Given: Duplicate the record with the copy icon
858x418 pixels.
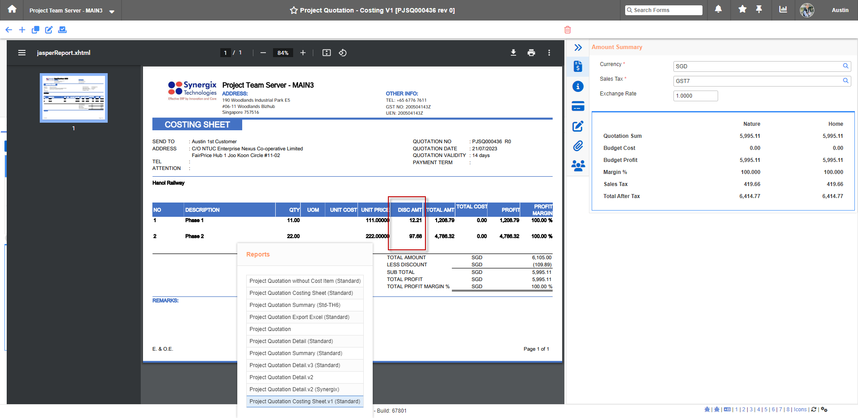Looking at the screenshot, I should [35, 30].
